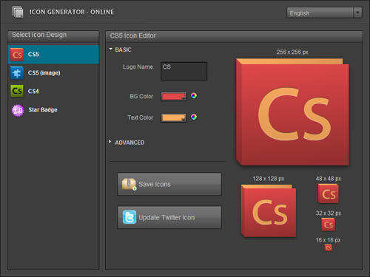This screenshot has height=277, width=370.
Task: Open color wheel picker for BG Color
Action: coord(194,95)
